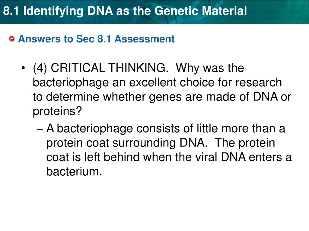
Task: Click the red arrow bullet icon beside Answers
Action: [12, 39]
